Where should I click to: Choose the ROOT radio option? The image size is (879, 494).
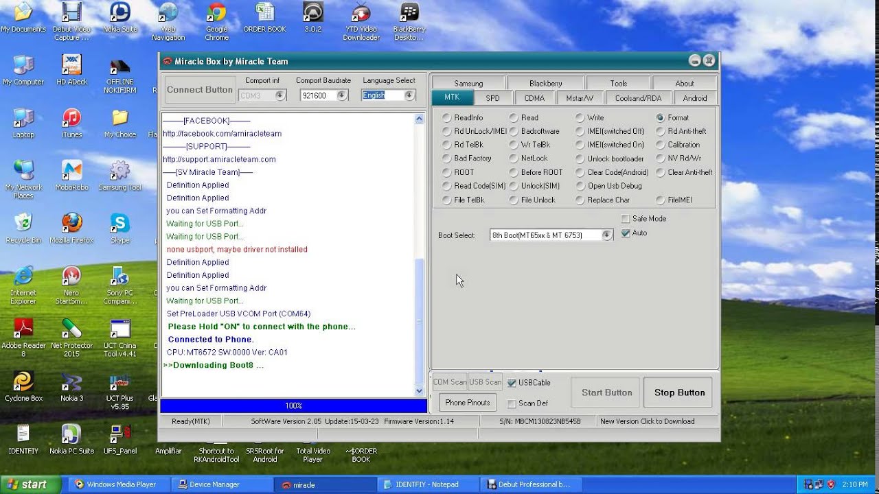[458, 172]
